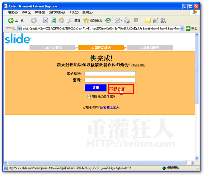Image resolution: width=204 pixels, height=175 pixels.
Task: Select the grey step 3 幻燈秀 tab
Action: coord(150,47)
